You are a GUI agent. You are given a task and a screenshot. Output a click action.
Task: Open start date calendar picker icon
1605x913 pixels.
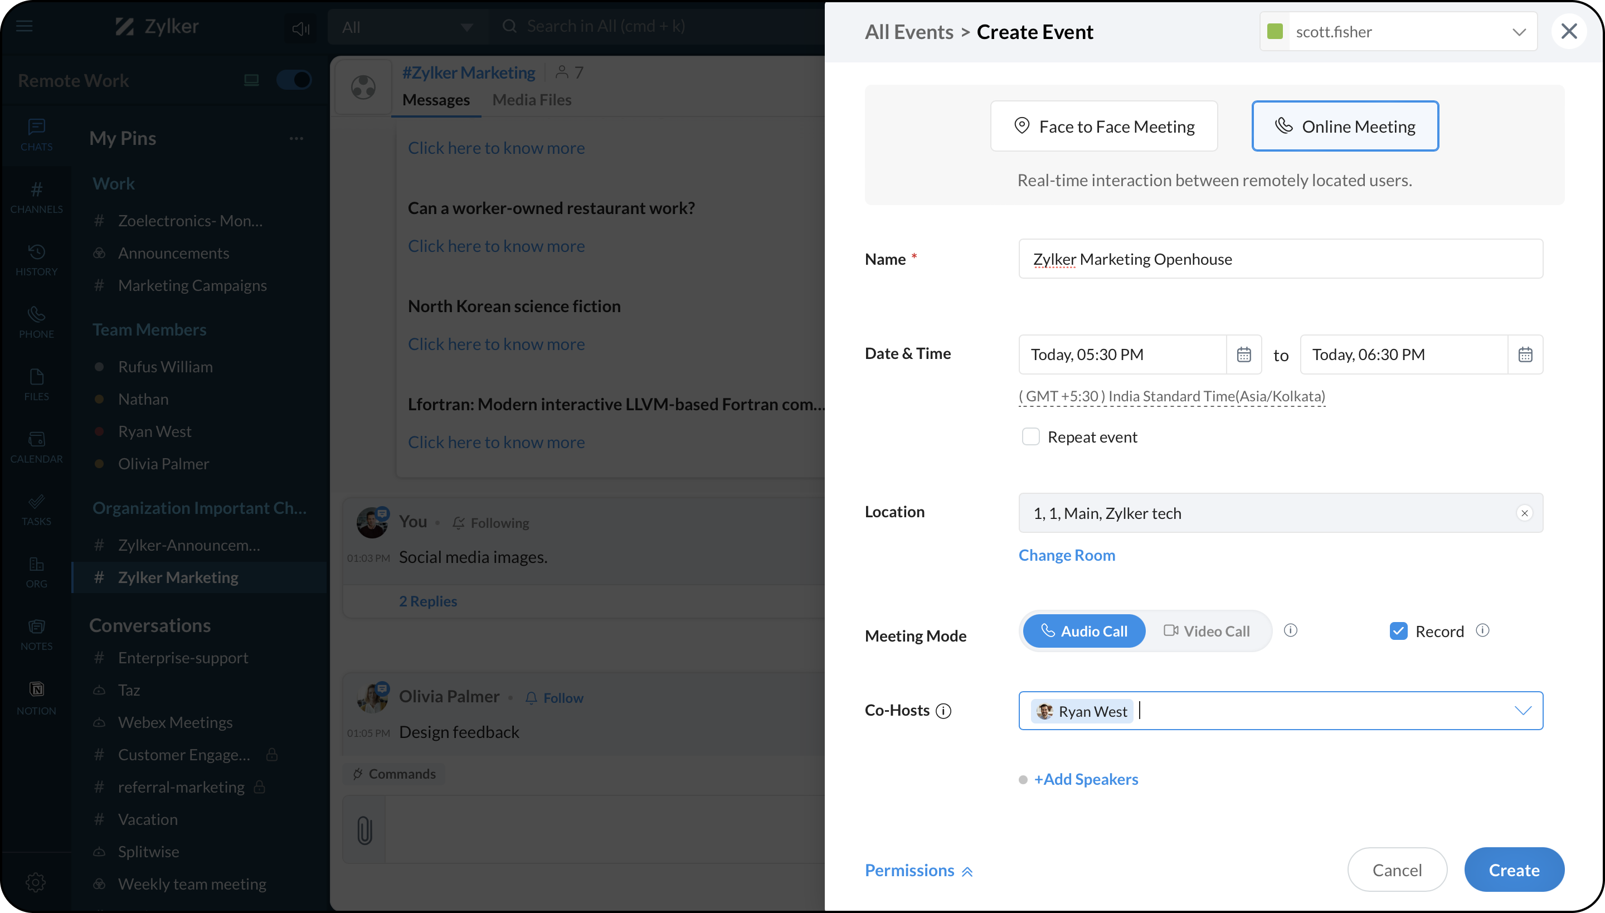pos(1244,354)
